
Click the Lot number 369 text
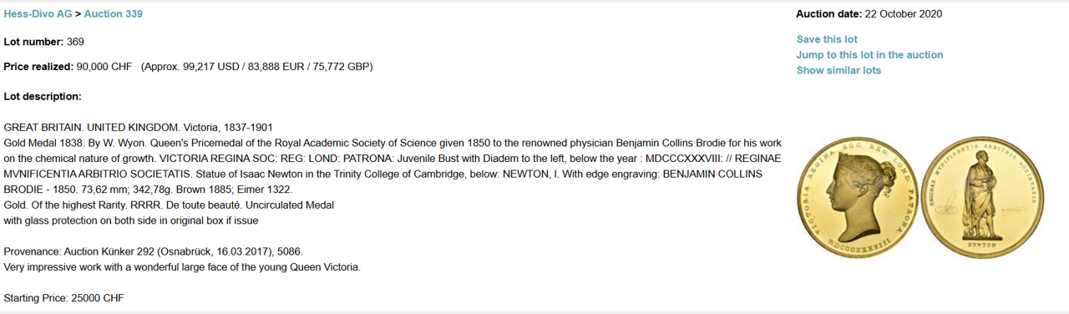tap(44, 42)
